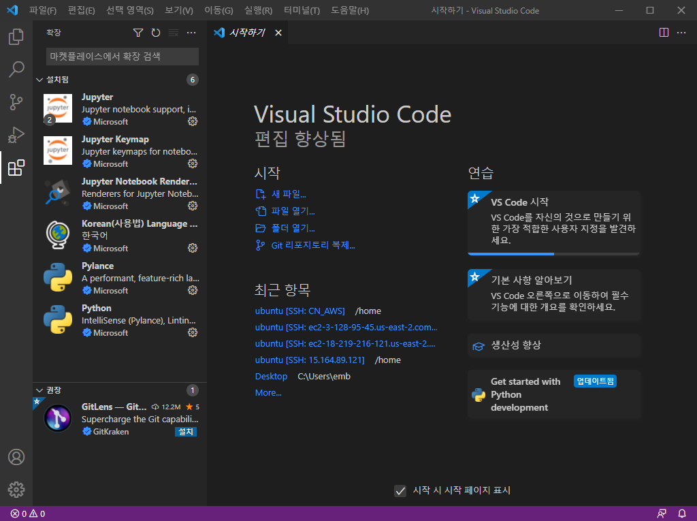Select the 시작하기 editor tab

point(247,33)
